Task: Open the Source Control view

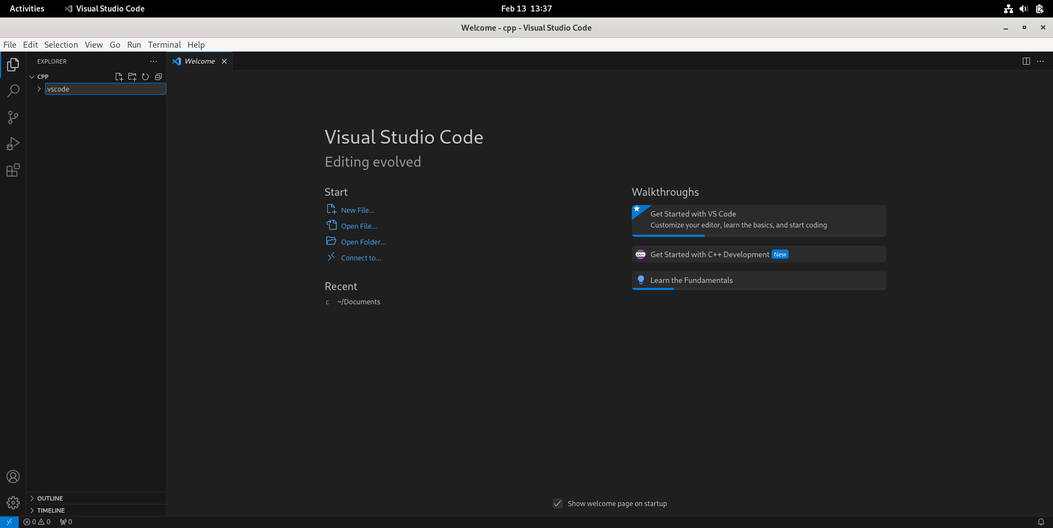Action: [x=13, y=117]
